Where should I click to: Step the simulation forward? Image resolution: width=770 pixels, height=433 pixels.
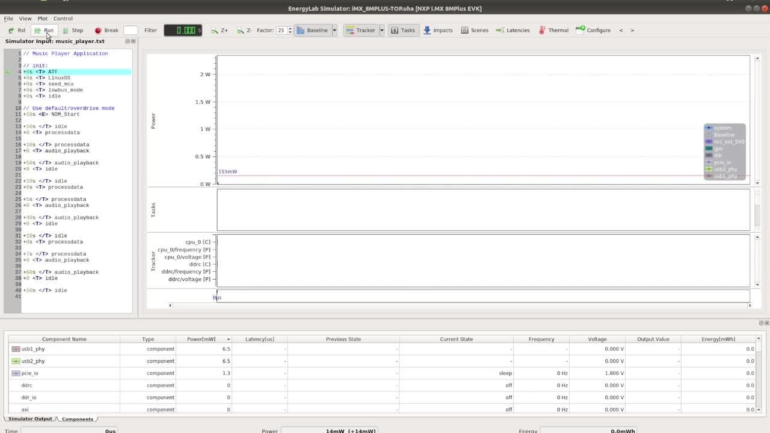click(73, 30)
